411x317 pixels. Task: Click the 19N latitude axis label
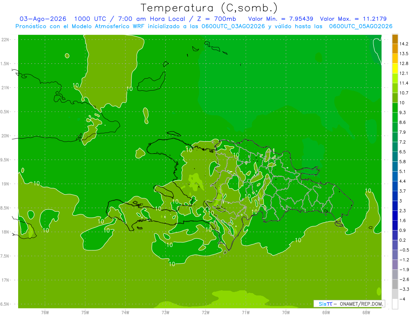[x=6, y=184]
